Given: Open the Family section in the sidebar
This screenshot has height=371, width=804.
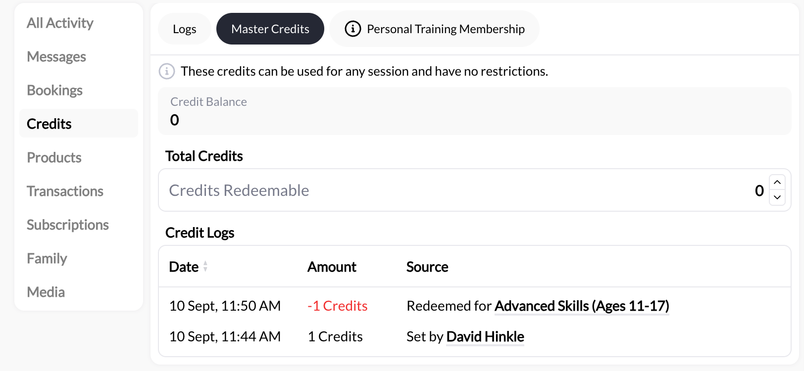Looking at the screenshot, I should tap(47, 258).
